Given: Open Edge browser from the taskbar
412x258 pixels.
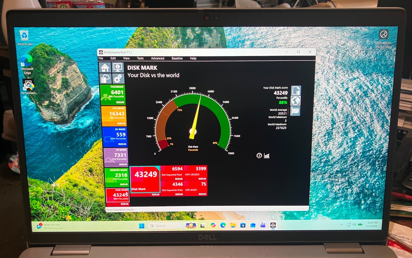Looking at the screenshot, I should pos(223,225).
